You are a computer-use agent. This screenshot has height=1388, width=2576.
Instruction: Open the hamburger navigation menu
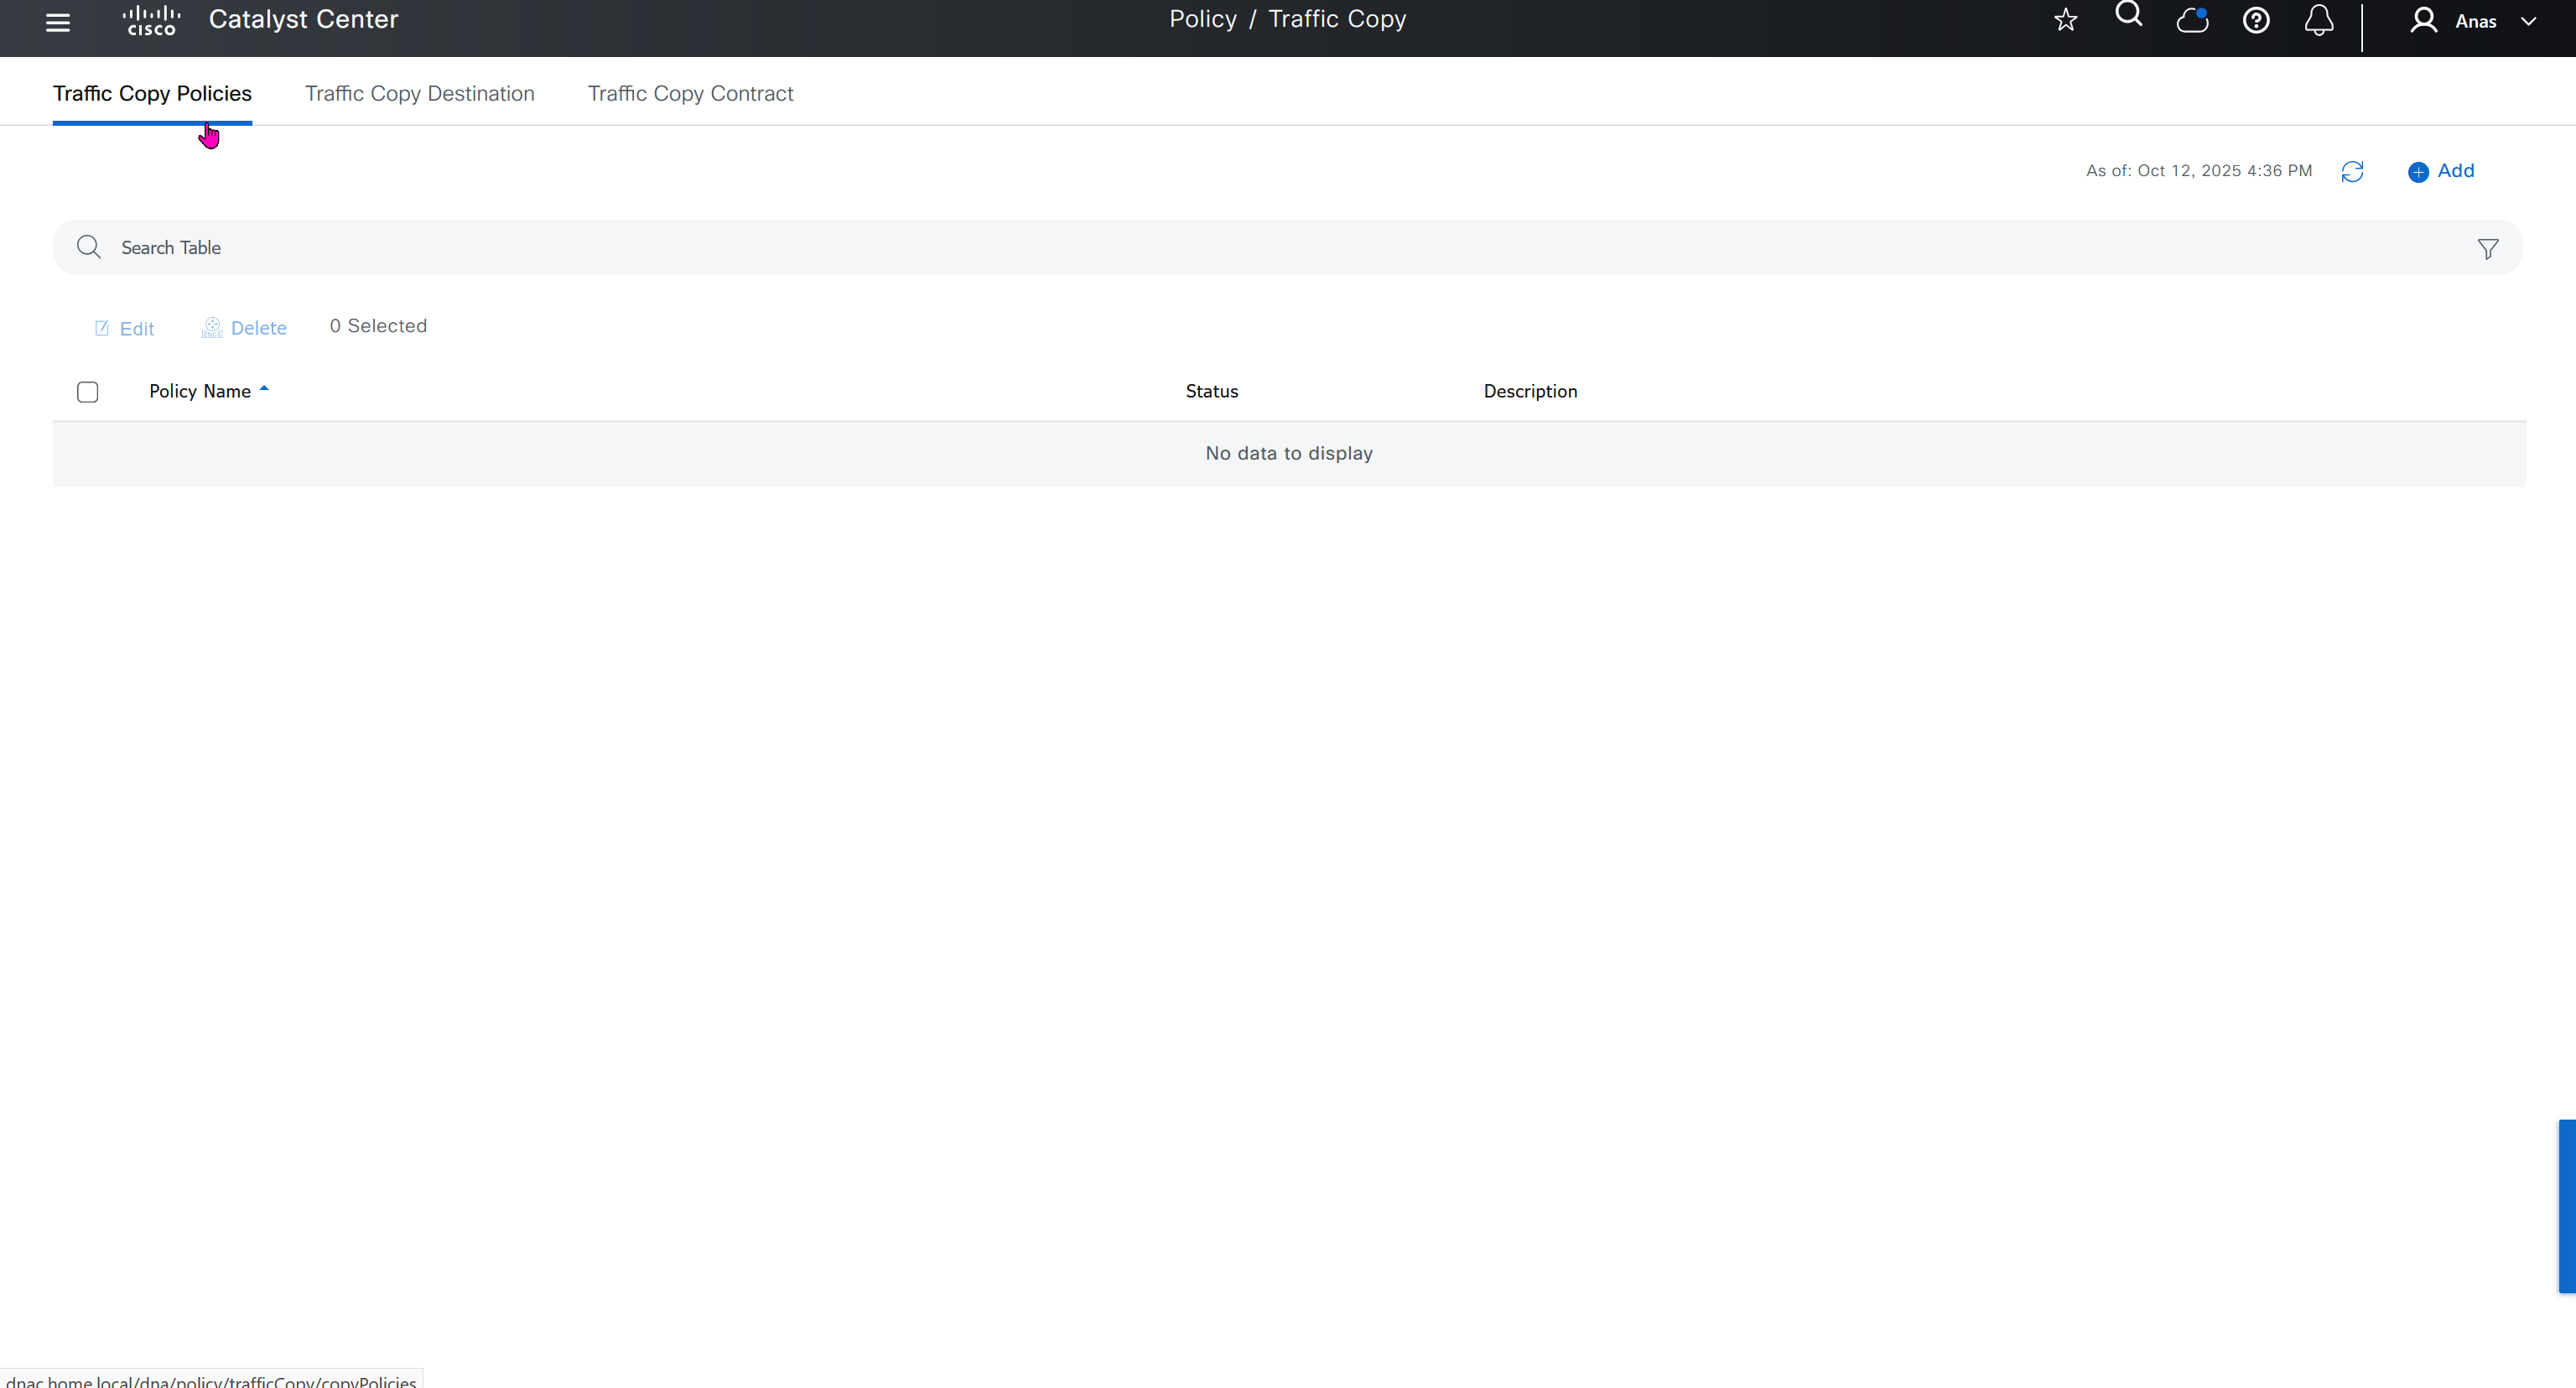[x=58, y=22]
